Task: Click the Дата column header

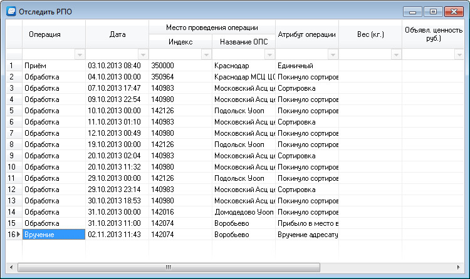Action: point(117,34)
